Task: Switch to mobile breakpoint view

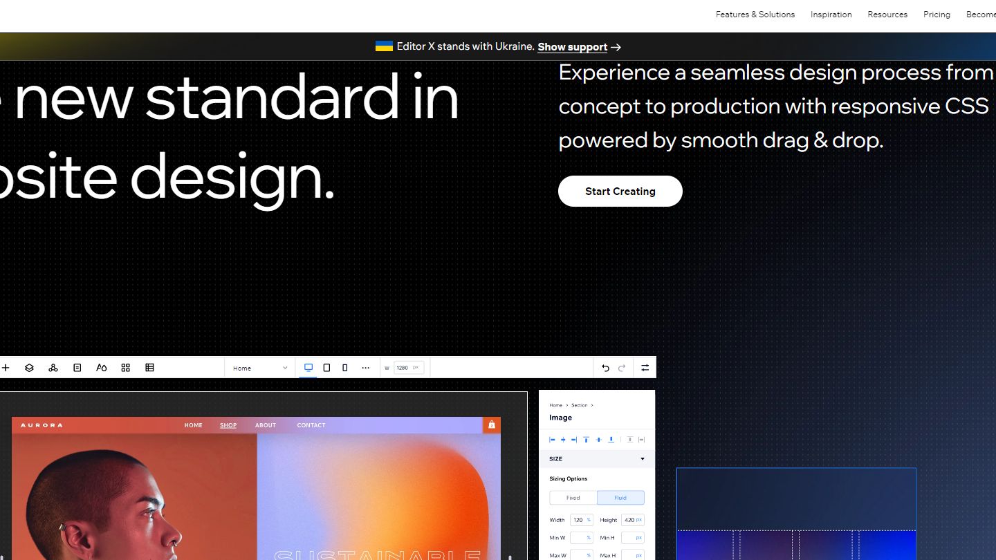Action: pyautogui.click(x=345, y=368)
